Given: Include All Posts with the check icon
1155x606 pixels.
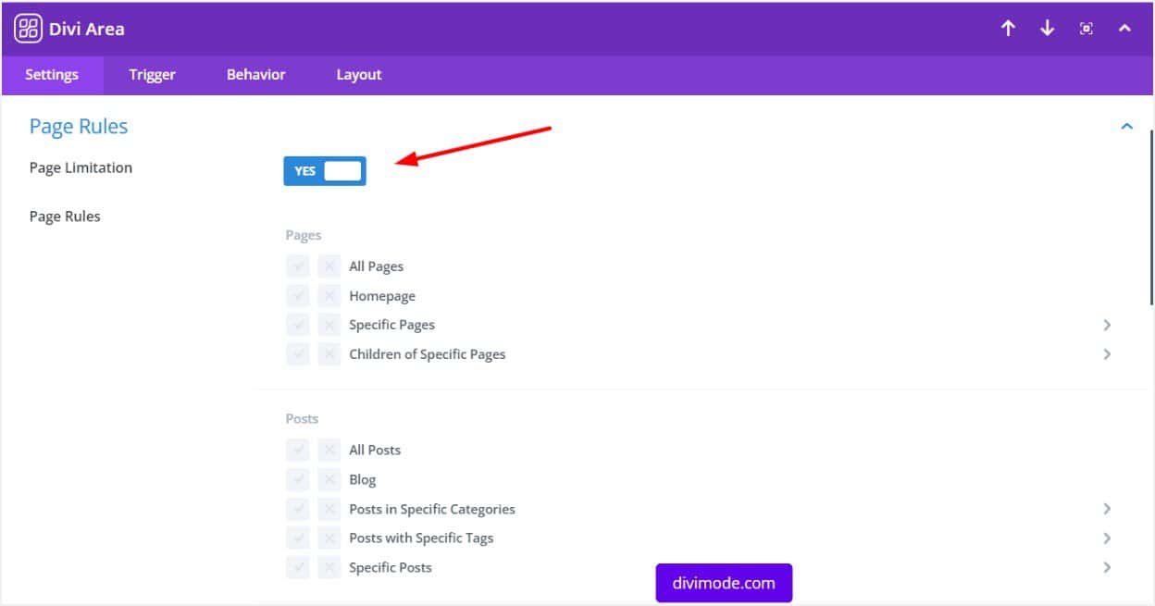Looking at the screenshot, I should click(x=298, y=451).
